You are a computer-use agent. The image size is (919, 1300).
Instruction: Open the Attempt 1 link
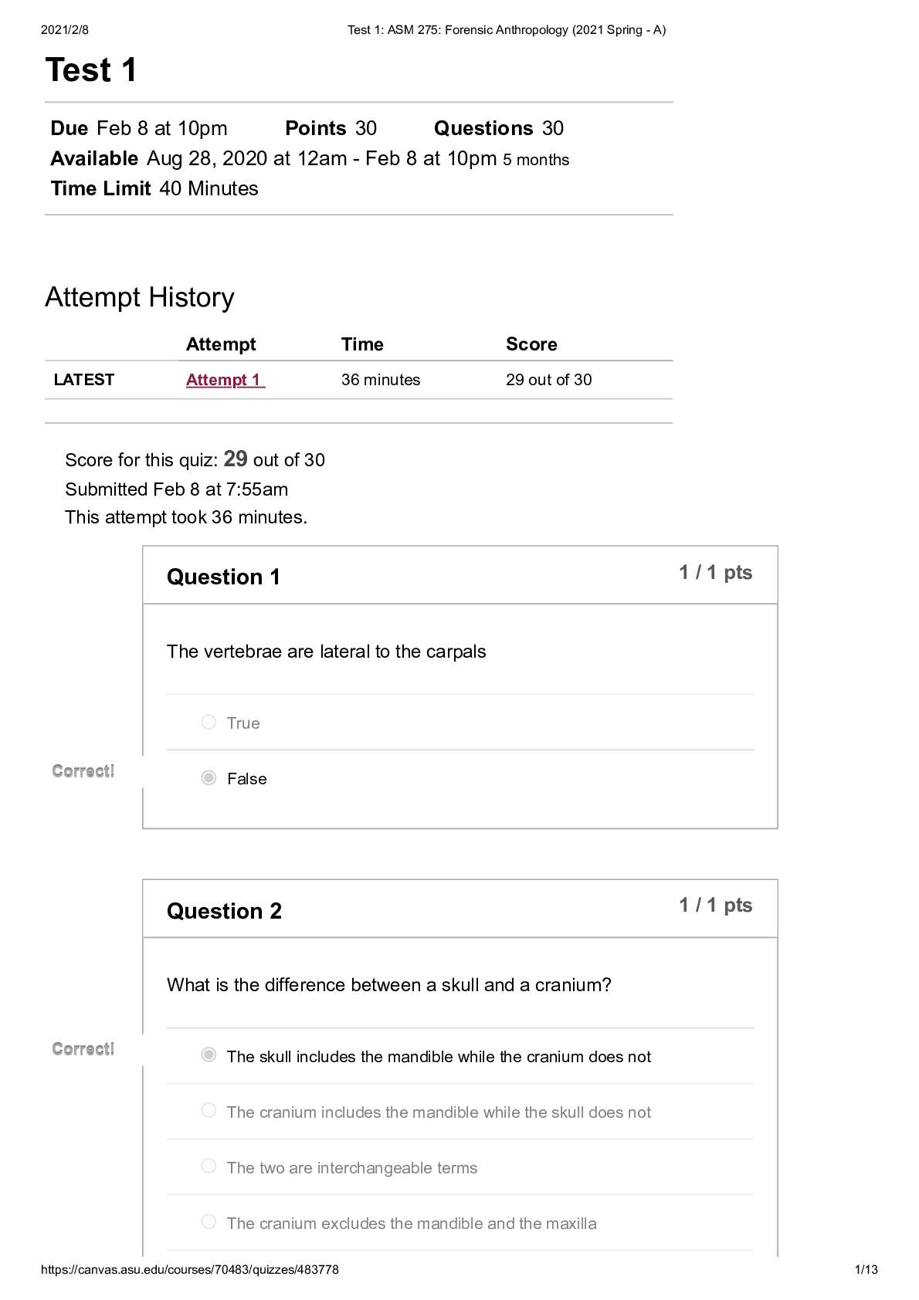pyautogui.click(x=224, y=380)
